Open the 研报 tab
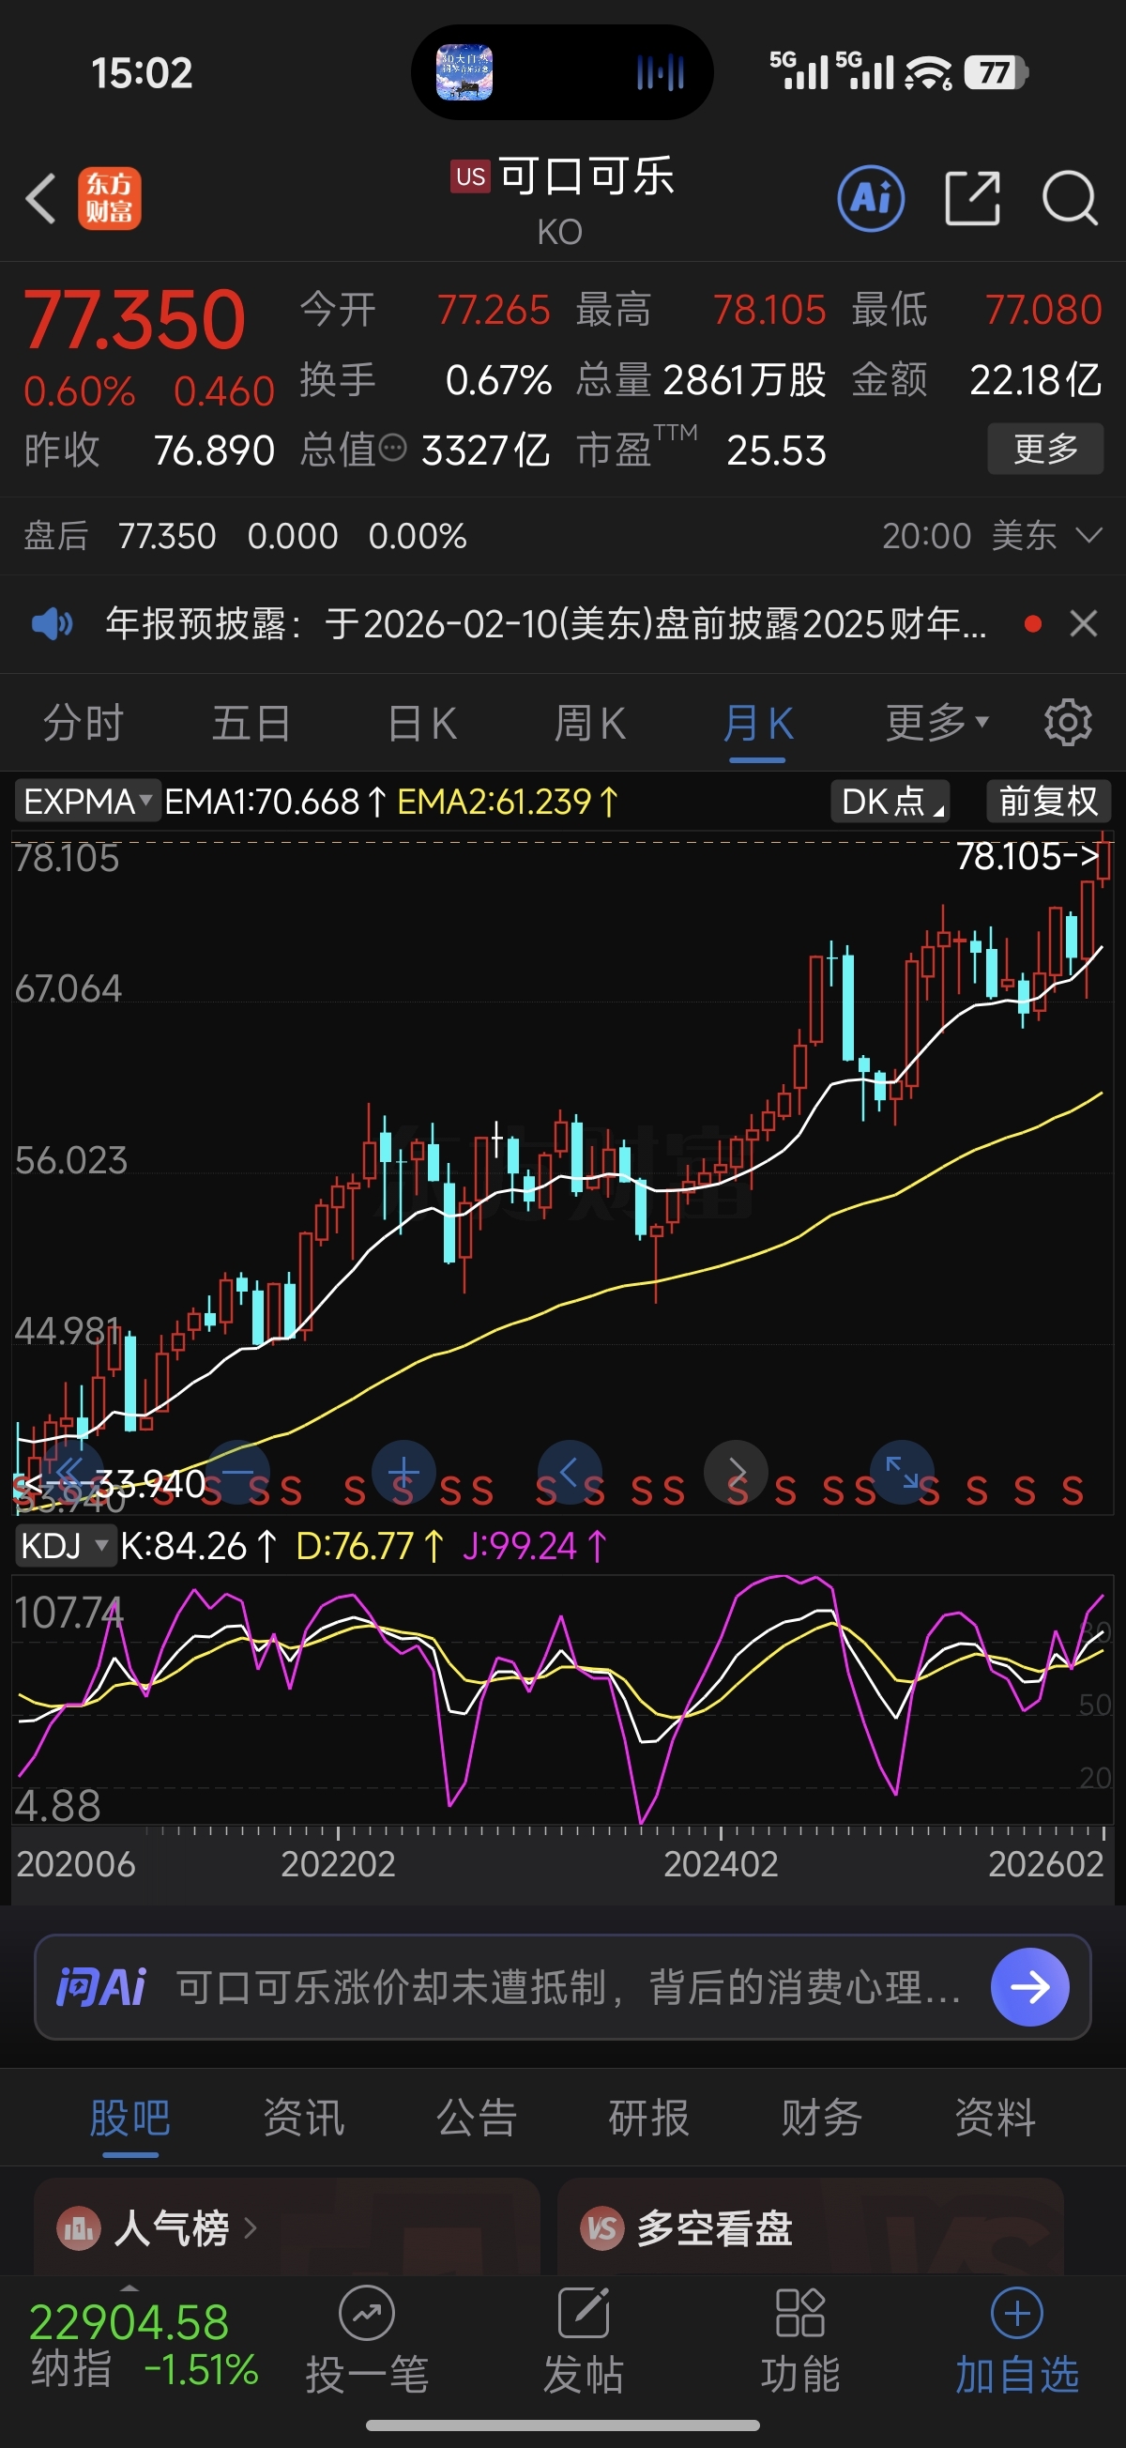The width and height of the screenshot is (1126, 2448). pyautogui.click(x=649, y=2118)
